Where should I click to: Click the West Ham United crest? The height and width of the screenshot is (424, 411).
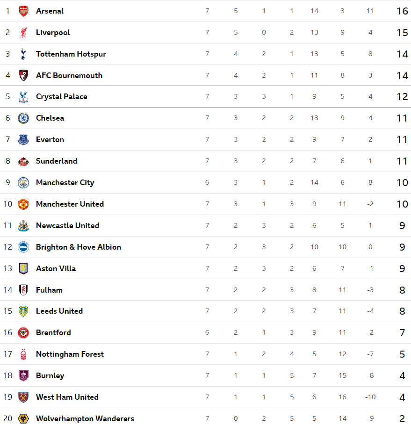tap(23, 397)
